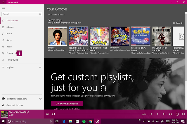Open the Songs section

(22, 40)
